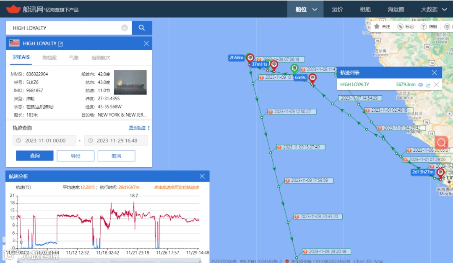Switch to the 气象 tab
Screen dimensions: 453x263
tap(74, 58)
